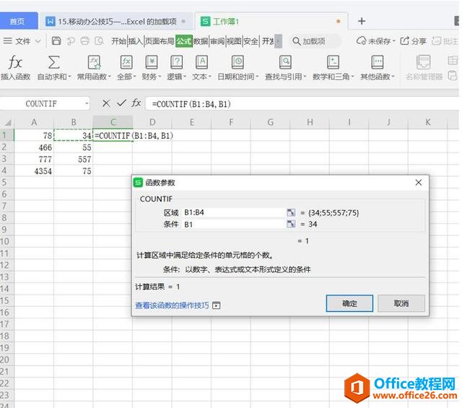Open the 查看该函数的操作技巧 link
Image resolution: width=462 pixels, height=408 pixels.
click(172, 305)
